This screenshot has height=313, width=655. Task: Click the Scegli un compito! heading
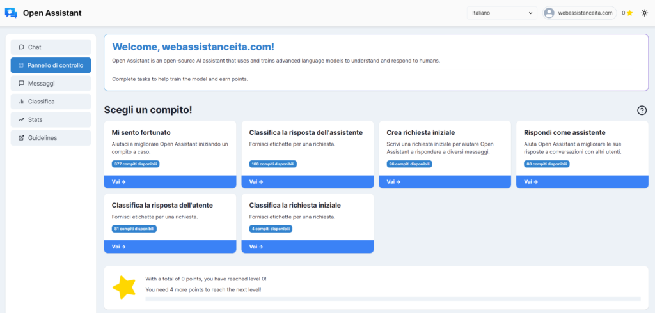pyautogui.click(x=148, y=110)
